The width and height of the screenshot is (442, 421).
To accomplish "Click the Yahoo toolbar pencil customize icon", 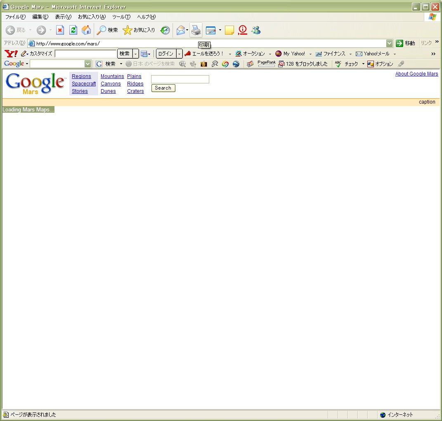I will coord(24,54).
